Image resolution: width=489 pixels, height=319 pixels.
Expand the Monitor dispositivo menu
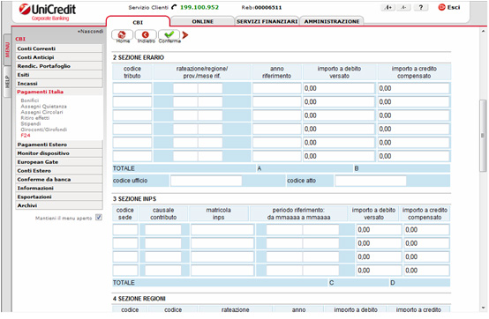pos(59,153)
